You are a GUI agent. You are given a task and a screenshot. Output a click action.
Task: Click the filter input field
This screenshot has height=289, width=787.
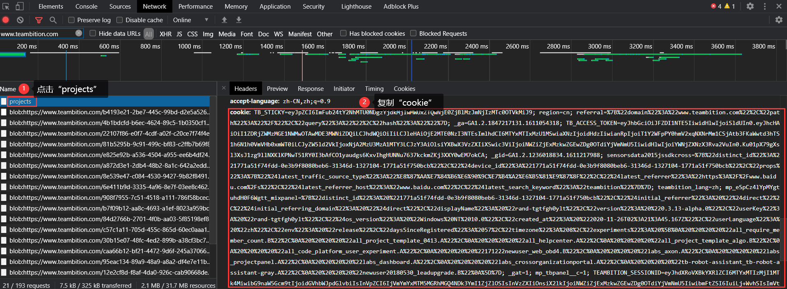[37, 34]
